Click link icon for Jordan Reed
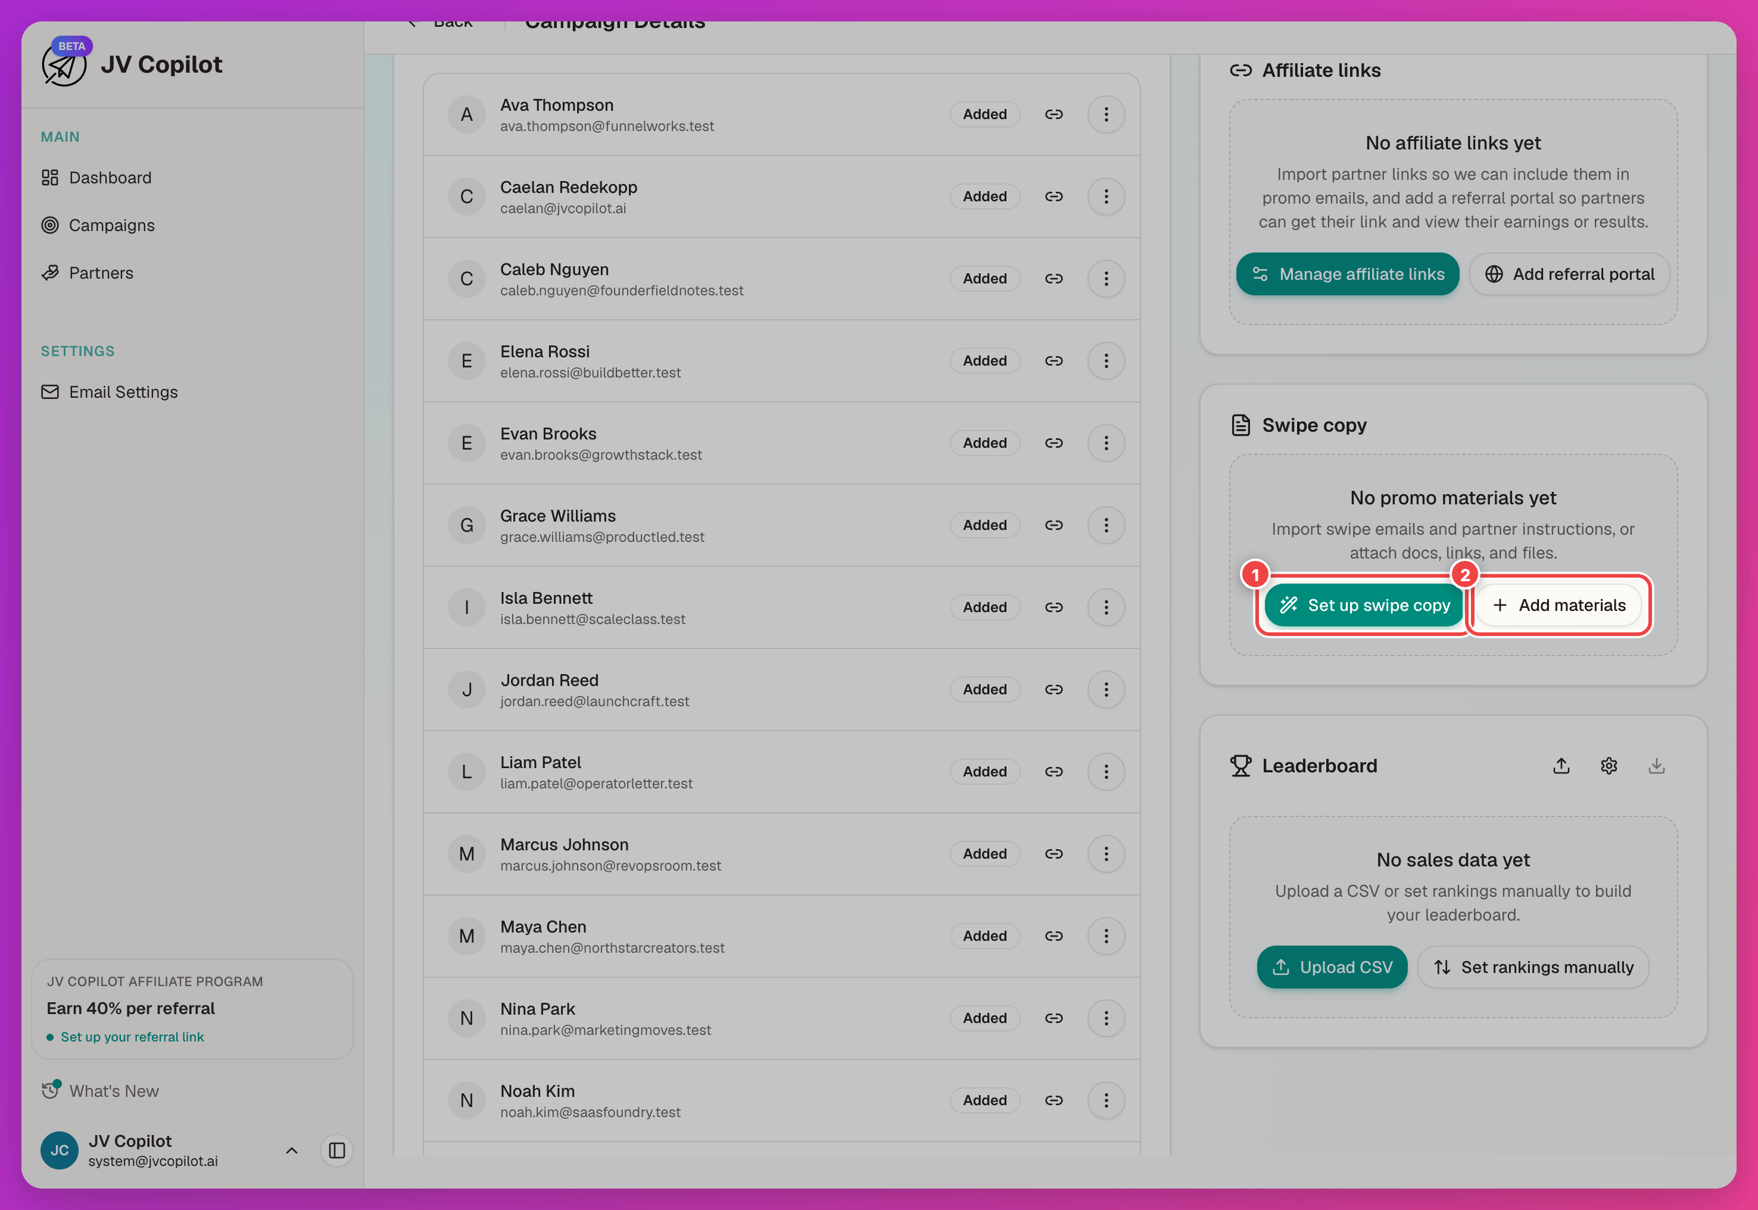Screen dimensions: 1758x1210 (1053, 690)
